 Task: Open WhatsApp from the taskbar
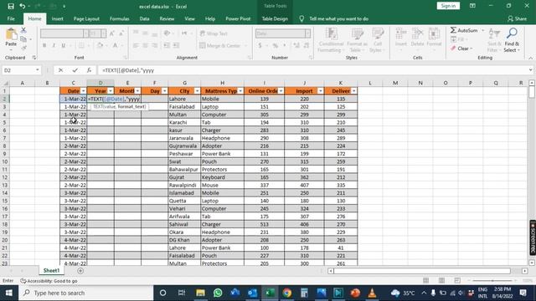pyautogui.click(x=218, y=293)
